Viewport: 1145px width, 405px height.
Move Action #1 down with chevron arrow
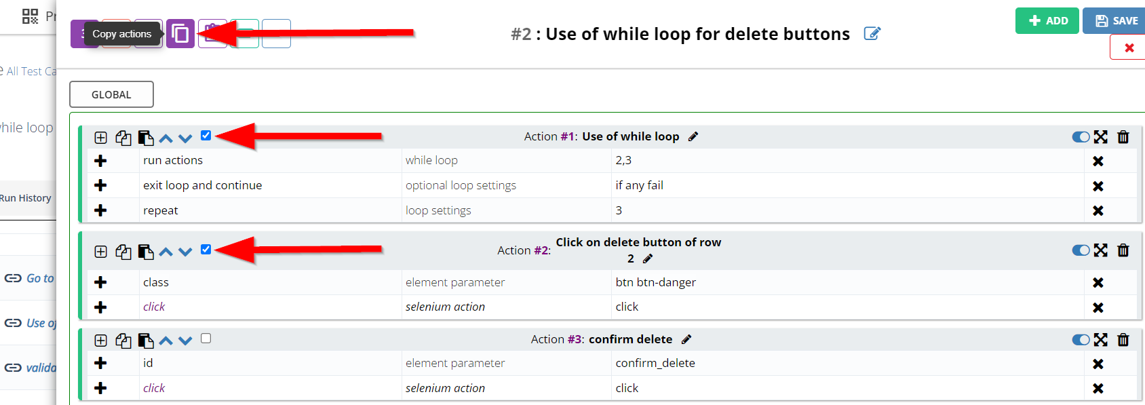tap(185, 138)
